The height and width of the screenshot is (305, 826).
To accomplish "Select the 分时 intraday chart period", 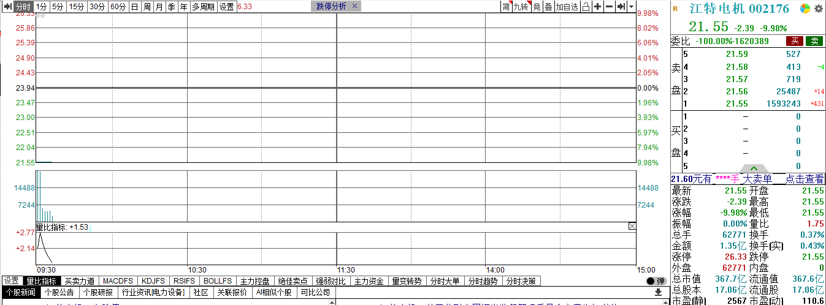I will [23, 7].
